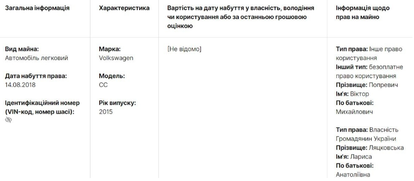Click the [Не відомо] value cell
The height and width of the screenshot is (181, 414).
tap(184, 49)
